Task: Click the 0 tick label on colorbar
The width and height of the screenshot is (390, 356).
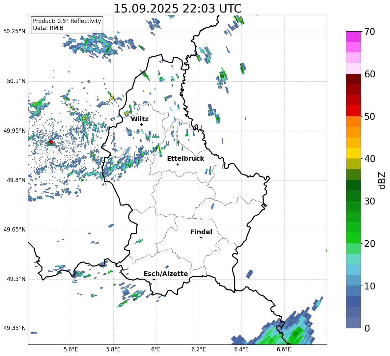Action: pos(367,328)
